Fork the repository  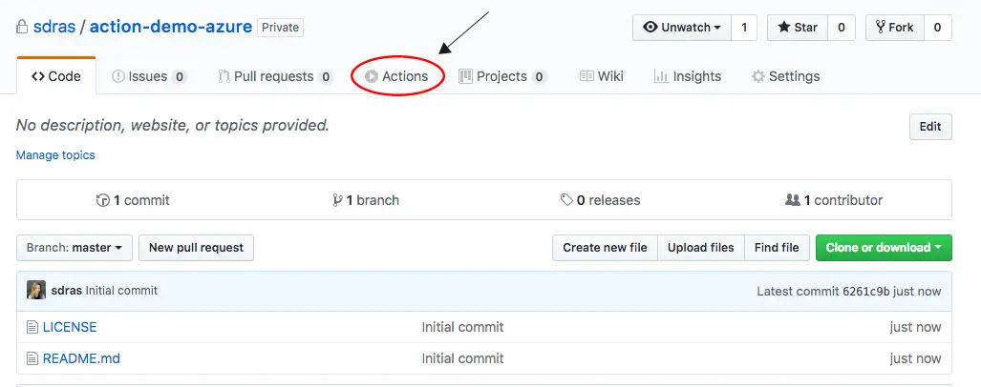pos(893,28)
